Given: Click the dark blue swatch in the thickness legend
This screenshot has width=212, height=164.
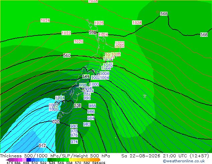Looking at the screenshot, I should pyautogui.click(x=28, y=160).
